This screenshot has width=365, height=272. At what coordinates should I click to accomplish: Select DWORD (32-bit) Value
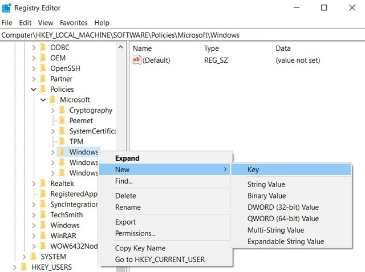pyautogui.click(x=291, y=207)
